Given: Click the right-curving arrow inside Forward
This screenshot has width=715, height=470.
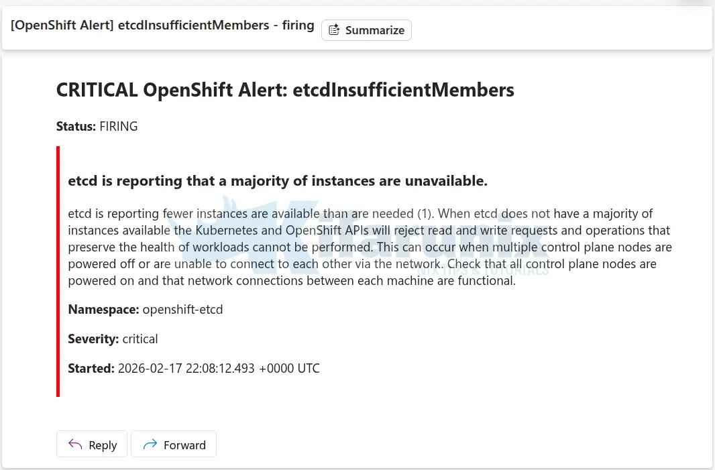Looking at the screenshot, I should pyautogui.click(x=150, y=444).
